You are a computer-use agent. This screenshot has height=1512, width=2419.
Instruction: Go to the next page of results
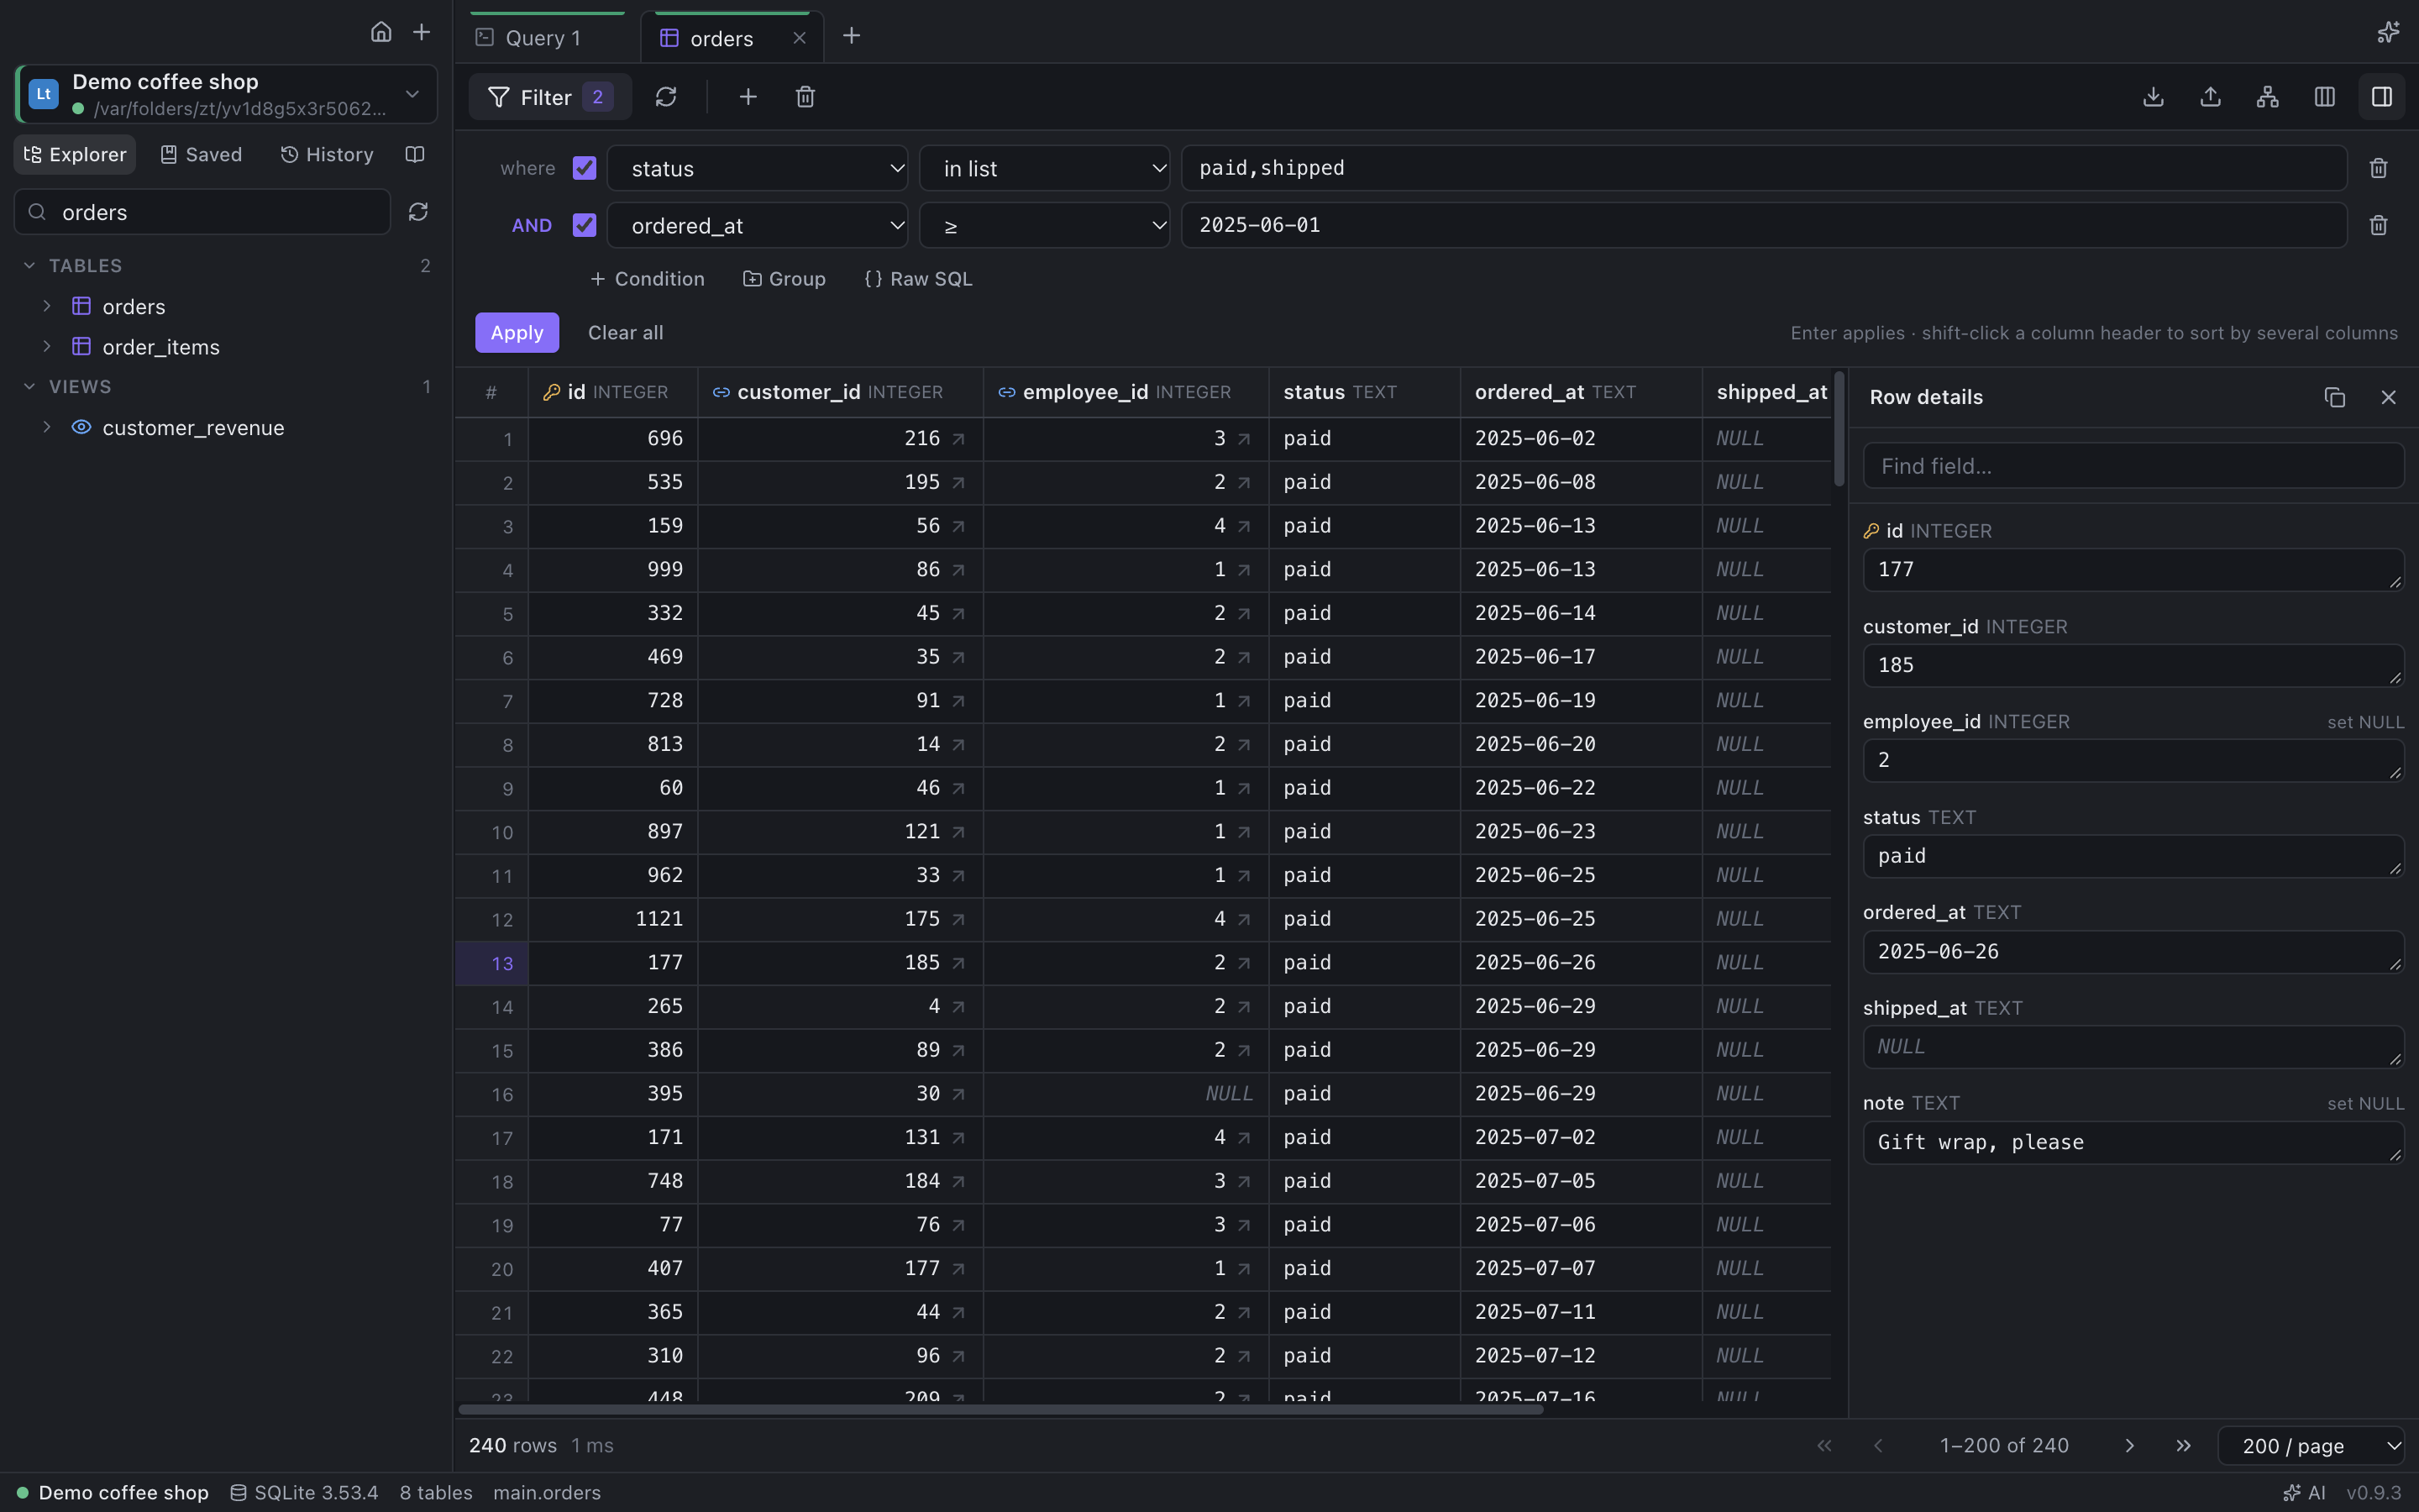(2129, 1445)
